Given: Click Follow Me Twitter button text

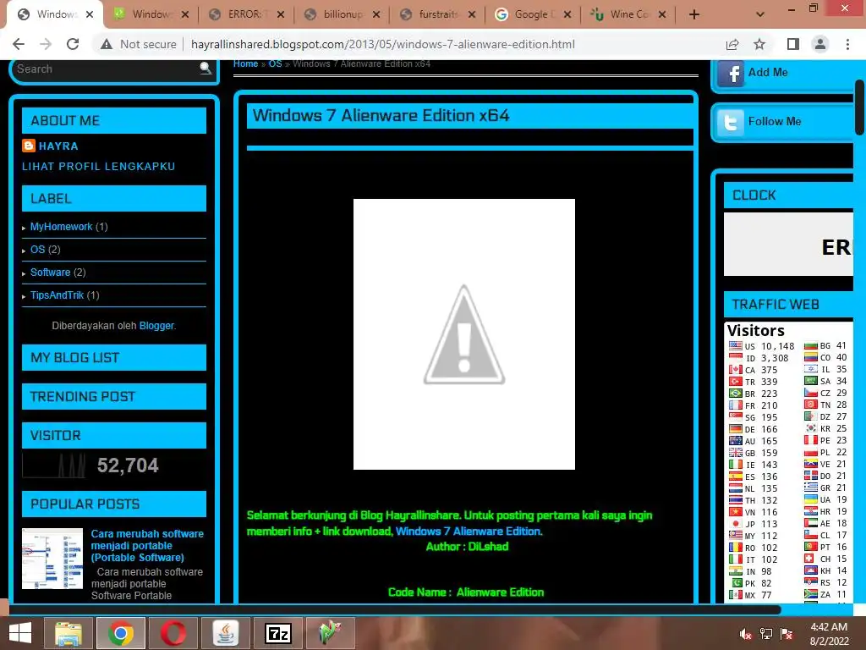Looking at the screenshot, I should [775, 122].
